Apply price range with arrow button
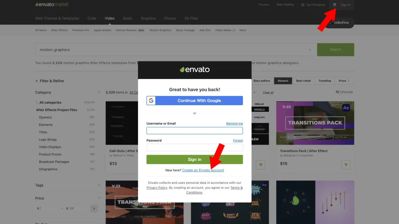This screenshot has width=399, height=224. click(x=94, y=208)
